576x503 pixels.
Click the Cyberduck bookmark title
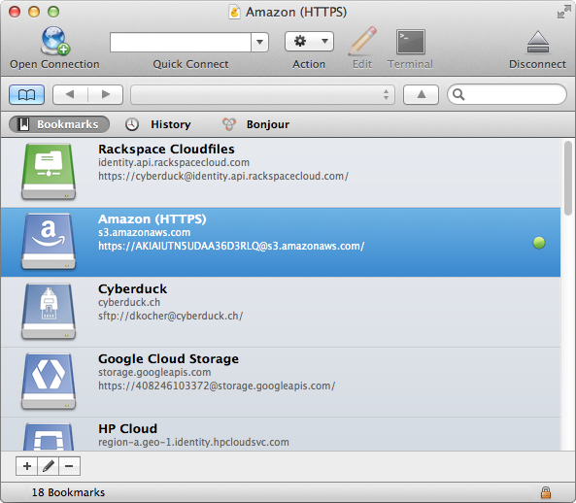click(133, 289)
